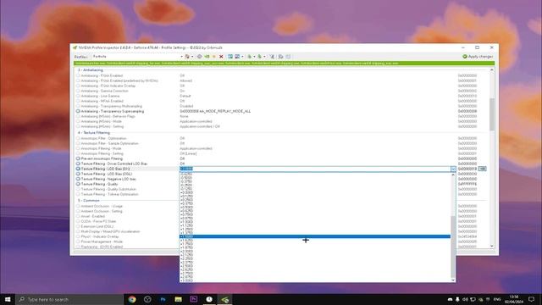The image size is (542, 305).
Task: Open dropdown arrow beside import profiles icon
Action: [x=264, y=57]
